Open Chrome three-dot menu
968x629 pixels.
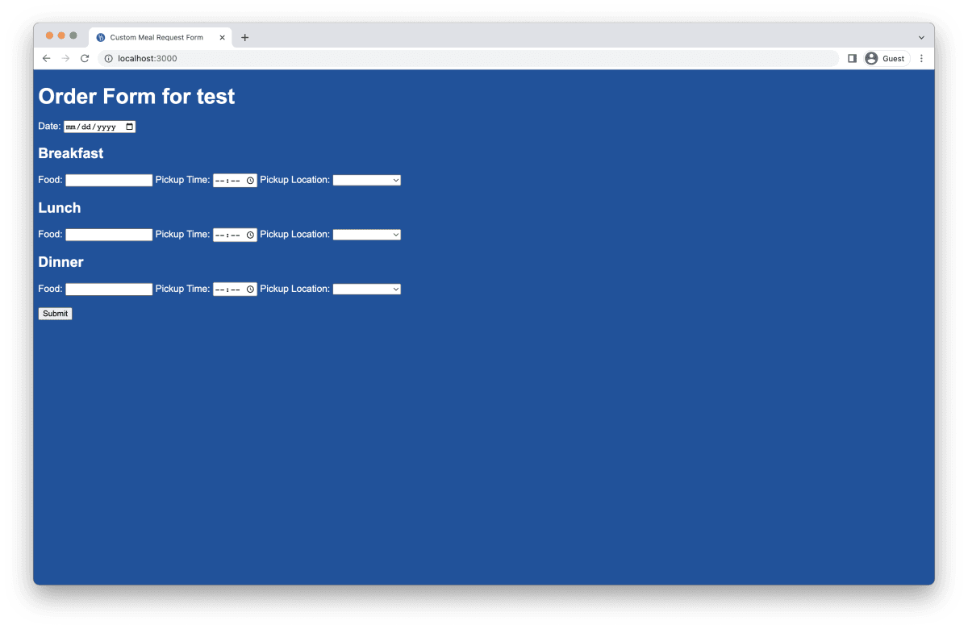pos(921,58)
